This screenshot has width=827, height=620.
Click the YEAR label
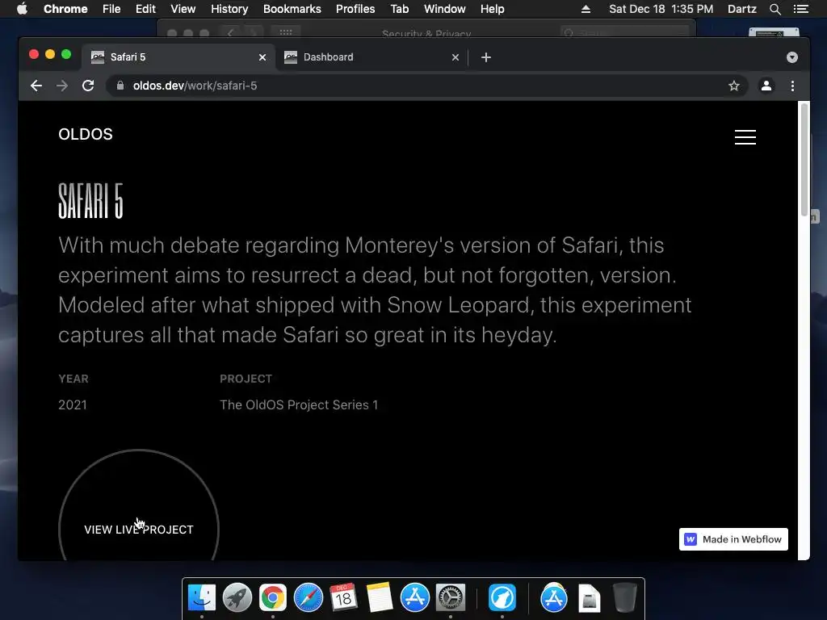[x=73, y=379]
